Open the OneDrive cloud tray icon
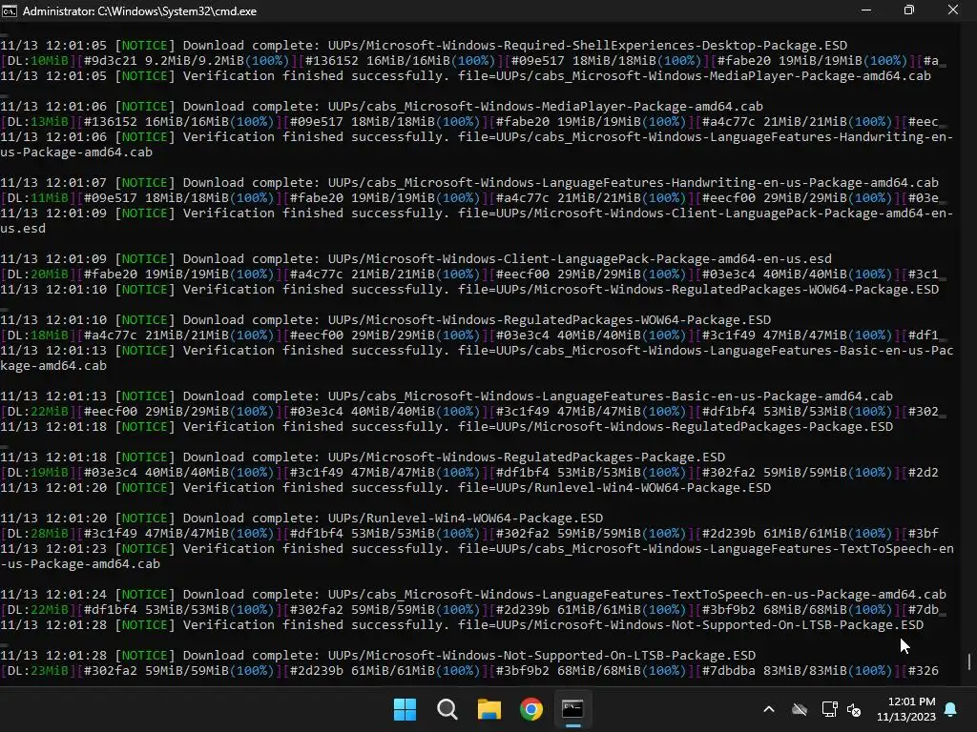This screenshot has width=977, height=732. [800, 709]
